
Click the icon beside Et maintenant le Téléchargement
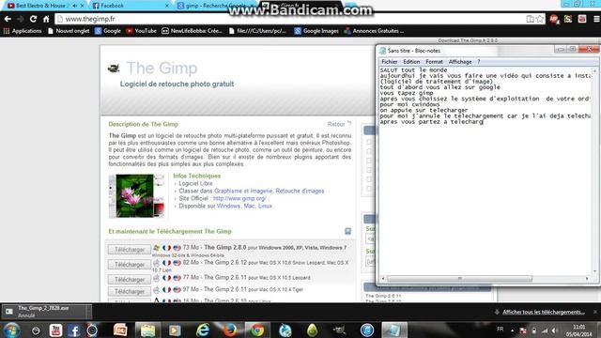pyautogui.click(x=347, y=231)
